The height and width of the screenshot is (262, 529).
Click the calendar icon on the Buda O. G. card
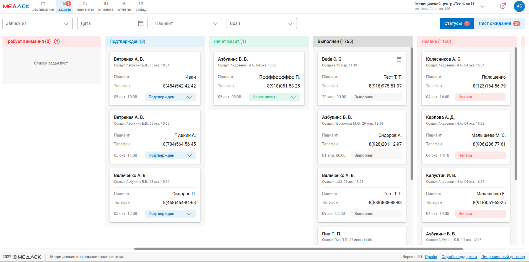point(399,59)
